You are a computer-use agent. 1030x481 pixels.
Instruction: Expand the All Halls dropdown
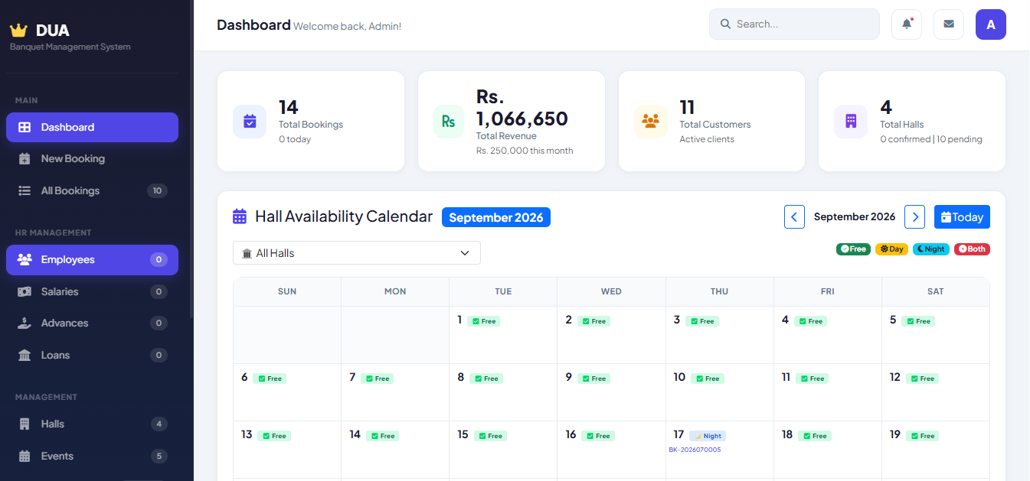357,253
